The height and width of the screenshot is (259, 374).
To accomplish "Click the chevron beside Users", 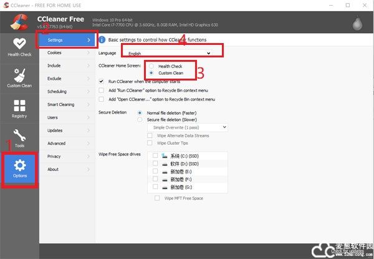I will [x=89, y=117].
